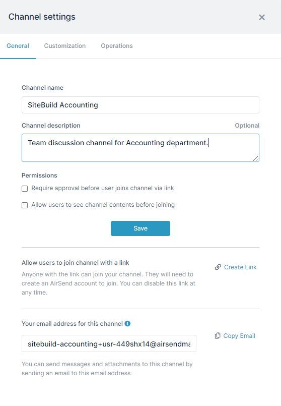Switch to the Customization tab
281x406 pixels.
(x=65, y=46)
